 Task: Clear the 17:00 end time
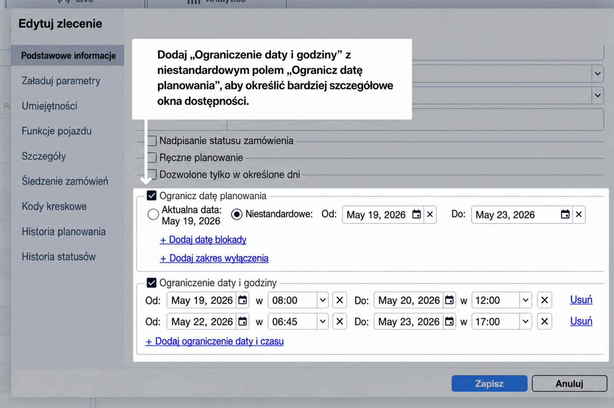(x=544, y=321)
